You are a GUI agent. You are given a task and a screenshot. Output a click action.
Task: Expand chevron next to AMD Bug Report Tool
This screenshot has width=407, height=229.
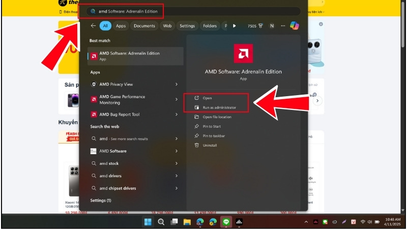pyautogui.click(x=177, y=114)
